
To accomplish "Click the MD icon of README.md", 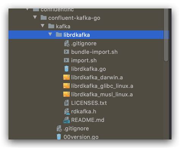I will [x=66, y=120].
